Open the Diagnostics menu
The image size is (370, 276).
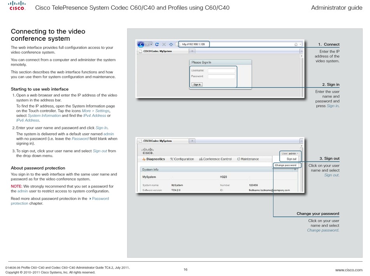153,159
